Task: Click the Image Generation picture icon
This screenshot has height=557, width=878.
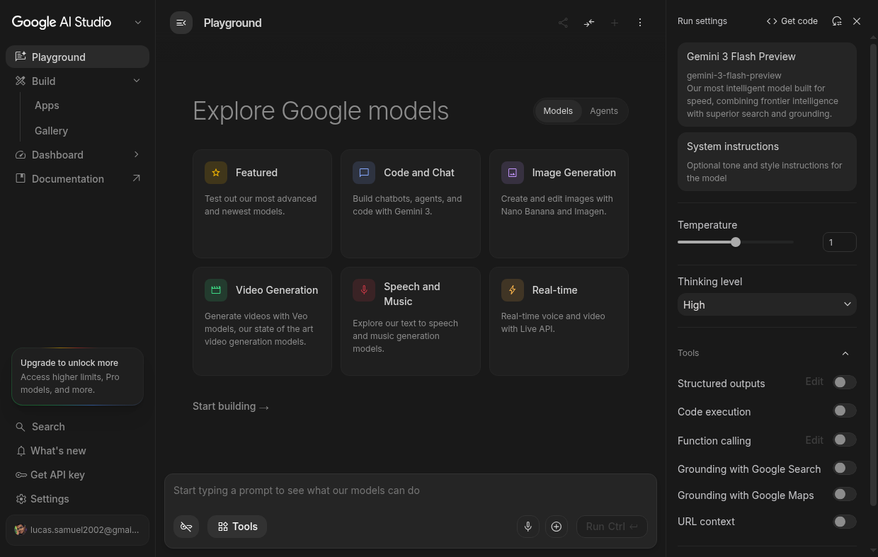Action: pos(513,173)
